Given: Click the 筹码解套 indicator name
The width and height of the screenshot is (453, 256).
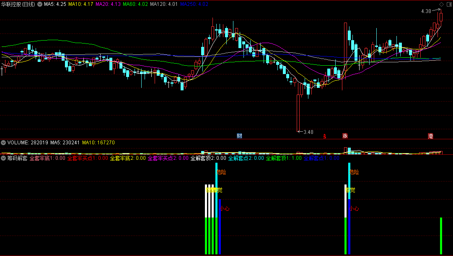Looking at the screenshot, I should pyautogui.click(x=17, y=158).
